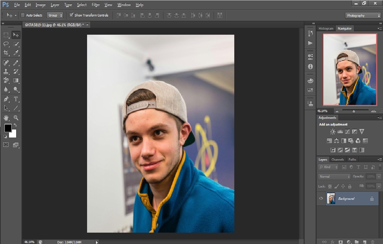This screenshot has height=244, width=383.
Task: Toggle the layer filter on/off switch
Action: click(380, 167)
